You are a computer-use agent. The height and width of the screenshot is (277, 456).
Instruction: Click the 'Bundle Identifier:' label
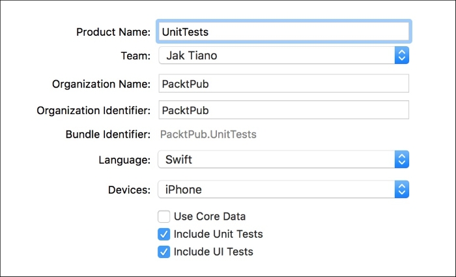108,134
